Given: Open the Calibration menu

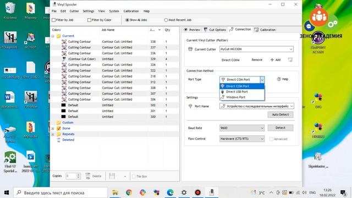Looking at the screenshot, I should [131, 11].
